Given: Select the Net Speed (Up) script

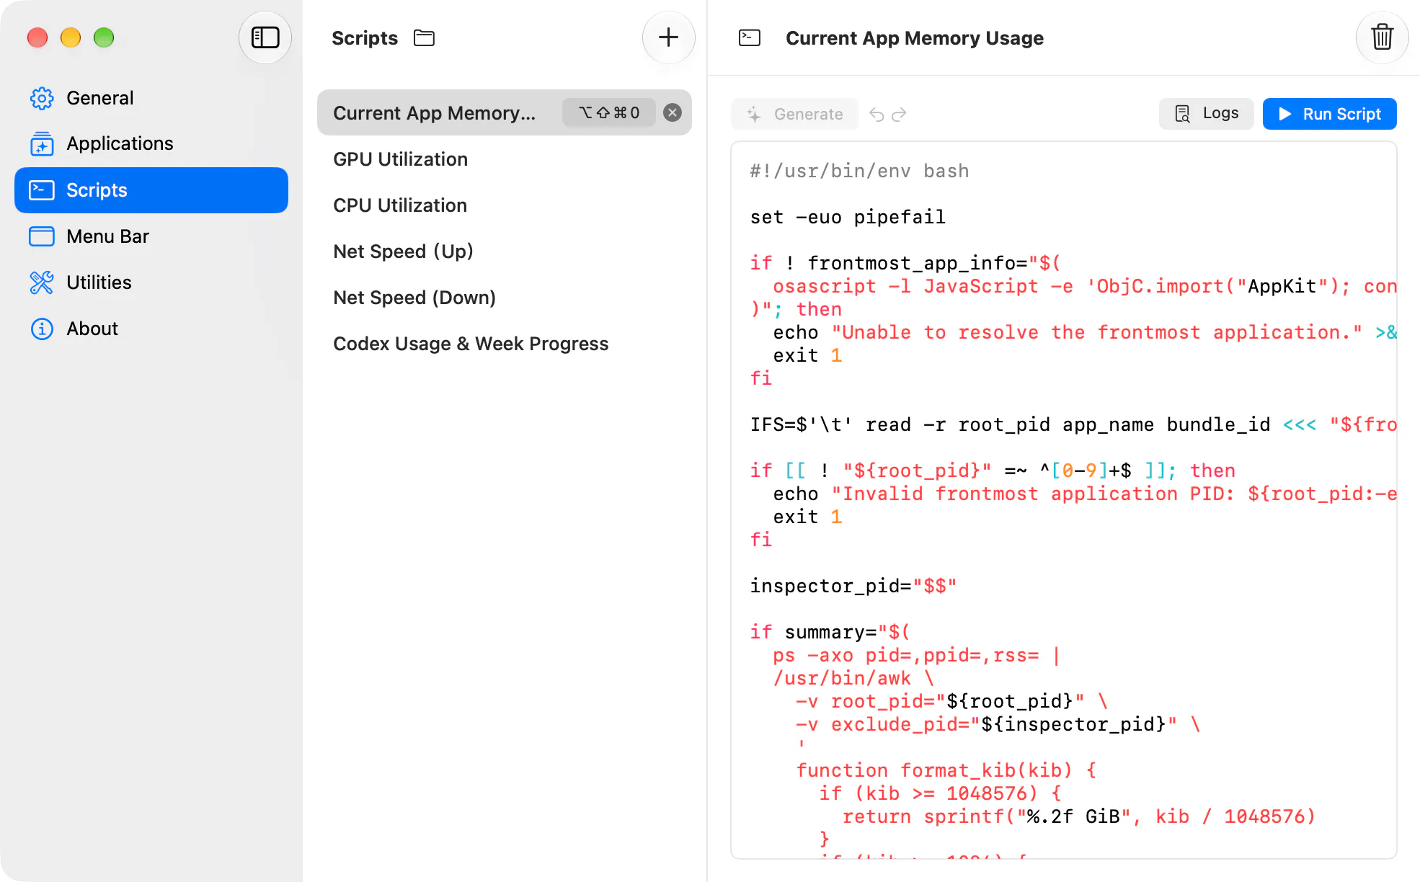Looking at the screenshot, I should 505,251.
